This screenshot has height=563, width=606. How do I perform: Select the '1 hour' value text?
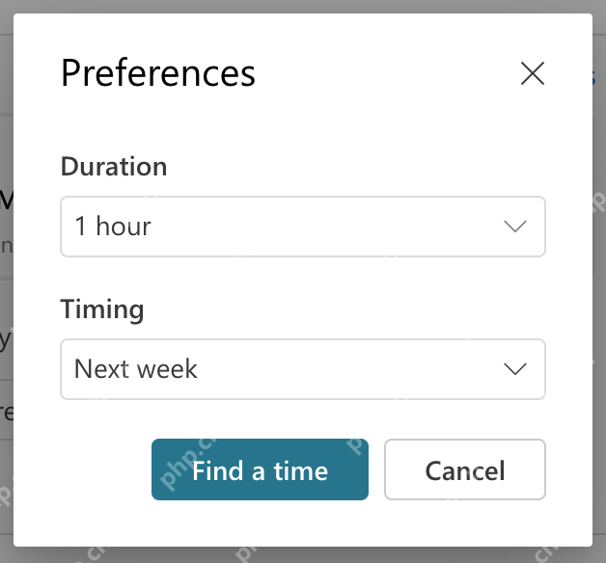(113, 226)
